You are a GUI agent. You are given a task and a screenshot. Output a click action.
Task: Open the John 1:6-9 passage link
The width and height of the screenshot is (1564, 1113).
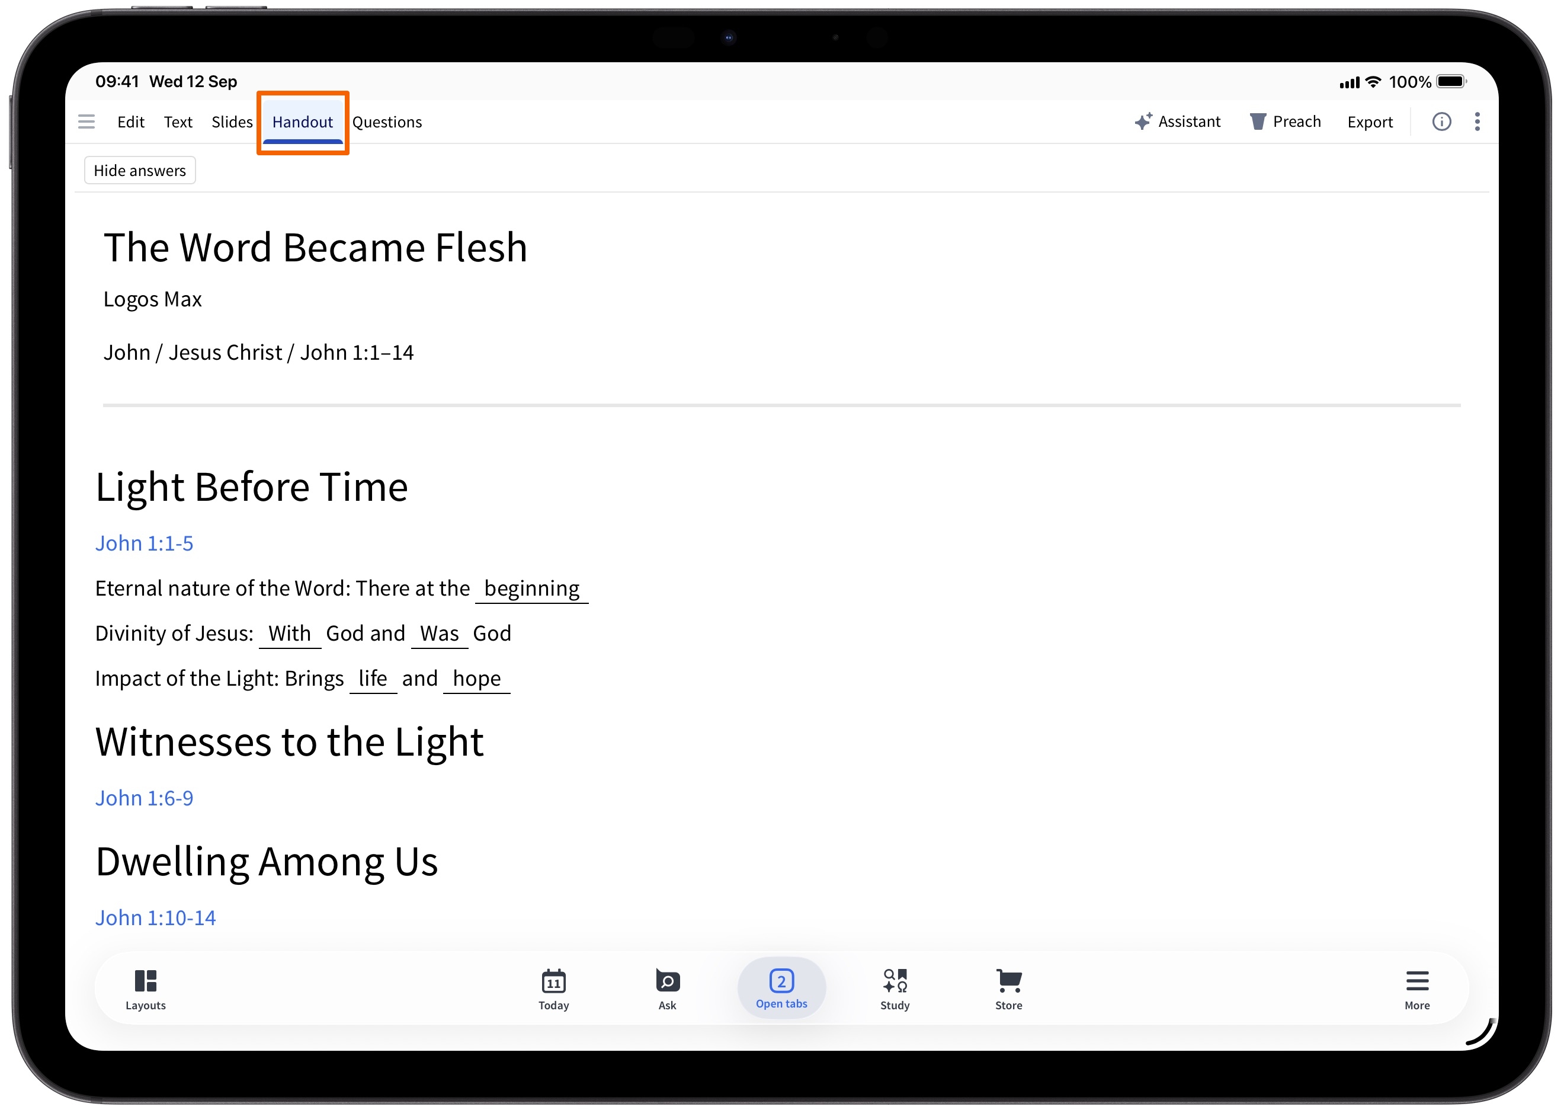144,798
